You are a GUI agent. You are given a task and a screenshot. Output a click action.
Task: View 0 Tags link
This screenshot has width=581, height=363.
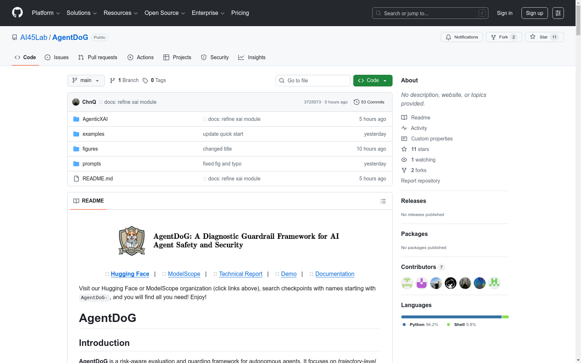point(154,80)
